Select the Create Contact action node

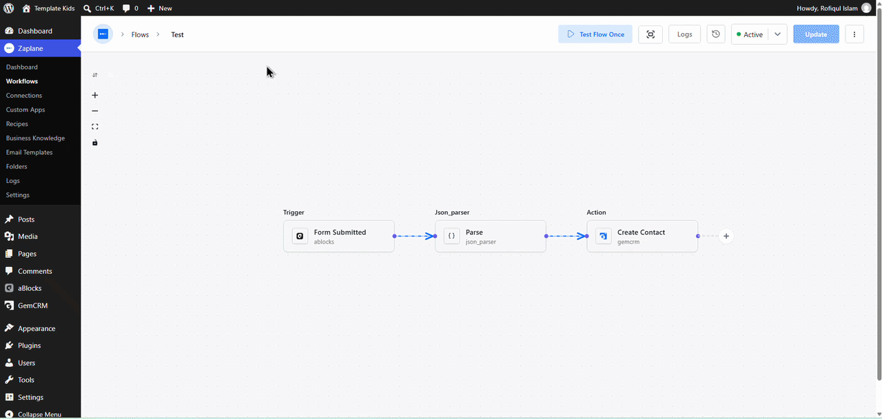642,236
